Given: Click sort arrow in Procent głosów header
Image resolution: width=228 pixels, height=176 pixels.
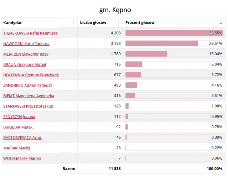Looking at the screenshot, I should point(221,22).
